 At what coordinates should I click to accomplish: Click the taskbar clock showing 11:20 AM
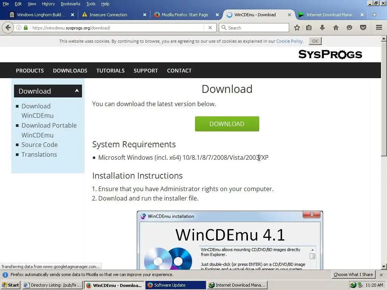tap(374, 285)
